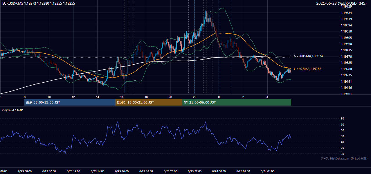Click RSI scale value 50
Image resolution: width=371 pixels, height=174 pixels.
(x=342, y=136)
